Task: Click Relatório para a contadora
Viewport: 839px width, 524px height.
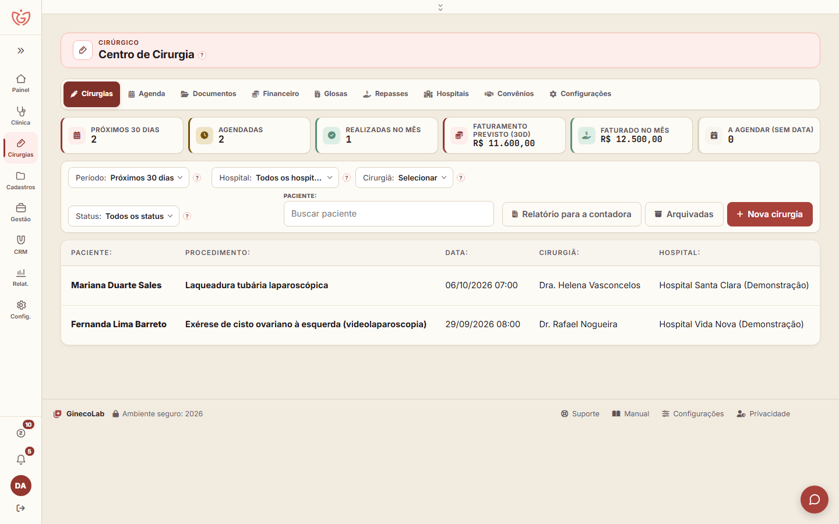Action: pyautogui.click(x=572, y=214)
